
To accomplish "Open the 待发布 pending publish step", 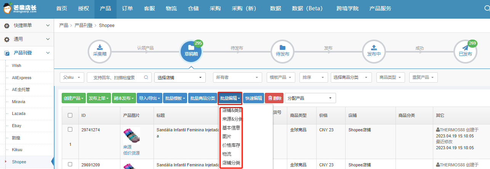I will point(282,51).
